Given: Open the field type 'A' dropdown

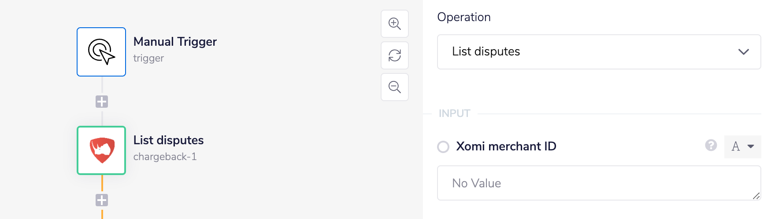Looking at the screenshot, I should (742, 146).
